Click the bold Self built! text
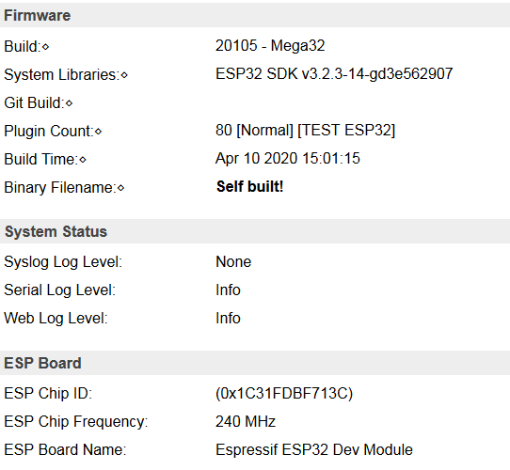This screenshot has width=510, height=470. 249,186
